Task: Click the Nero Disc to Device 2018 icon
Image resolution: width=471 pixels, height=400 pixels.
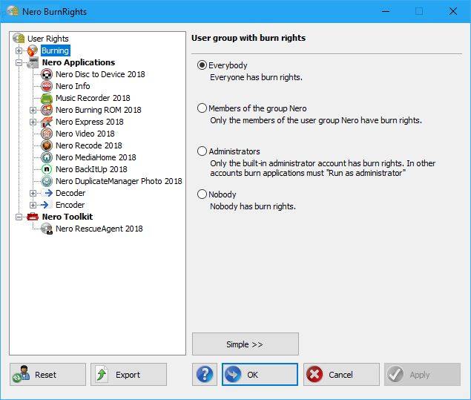Action: pyautogui.click(x=47, y=74)
